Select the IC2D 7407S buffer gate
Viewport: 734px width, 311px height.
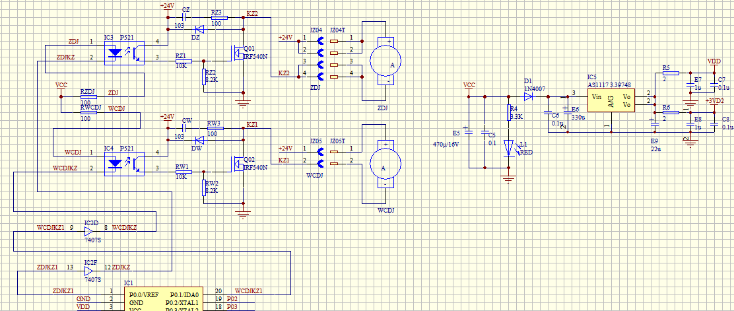[89, 232]
